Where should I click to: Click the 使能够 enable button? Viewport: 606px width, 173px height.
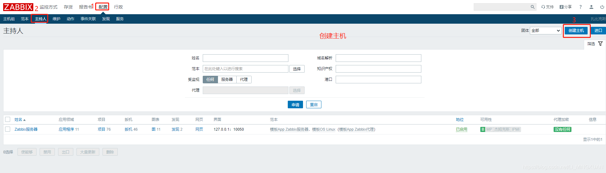27,152
